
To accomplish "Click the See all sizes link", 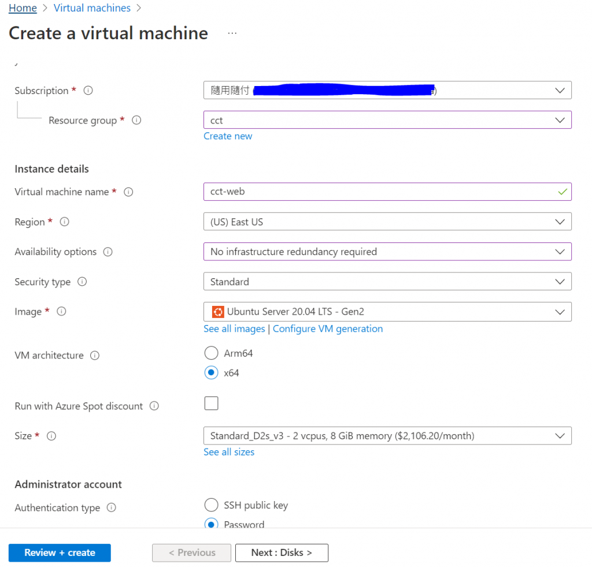I will click(x=229, y=452).
